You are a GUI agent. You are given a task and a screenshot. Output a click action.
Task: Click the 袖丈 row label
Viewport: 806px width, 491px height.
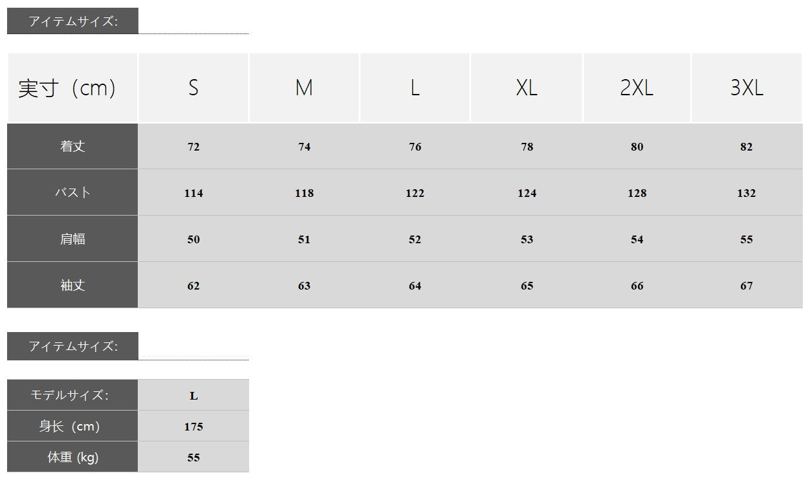tap(73, 286)
